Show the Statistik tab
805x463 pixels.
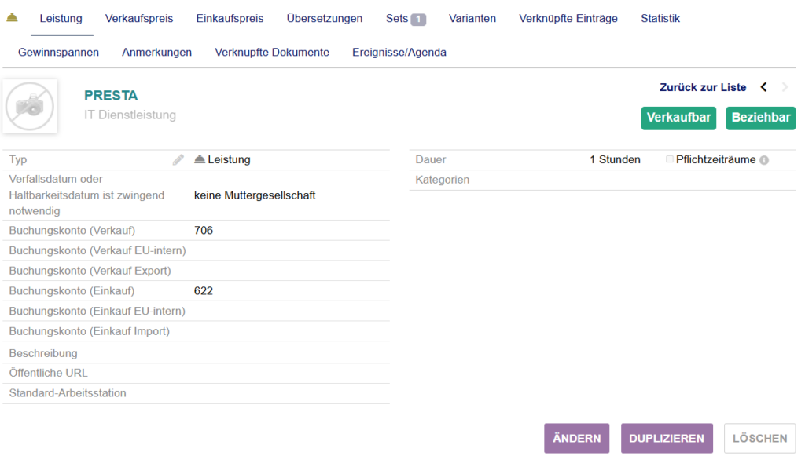click(x=660, y=18)
